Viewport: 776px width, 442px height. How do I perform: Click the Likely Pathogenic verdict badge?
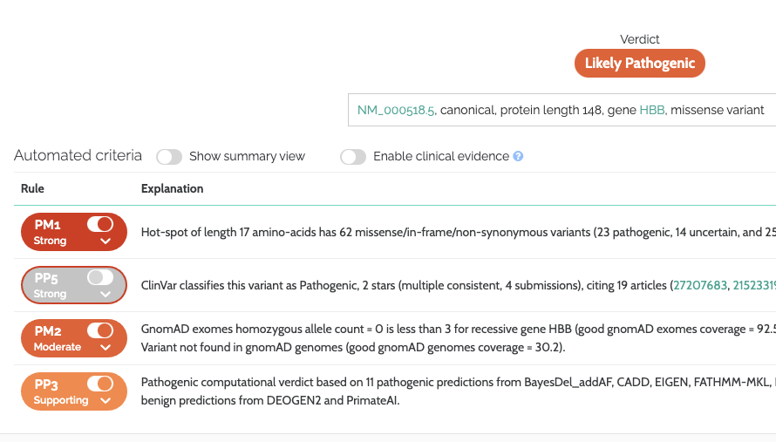point(640,64)
